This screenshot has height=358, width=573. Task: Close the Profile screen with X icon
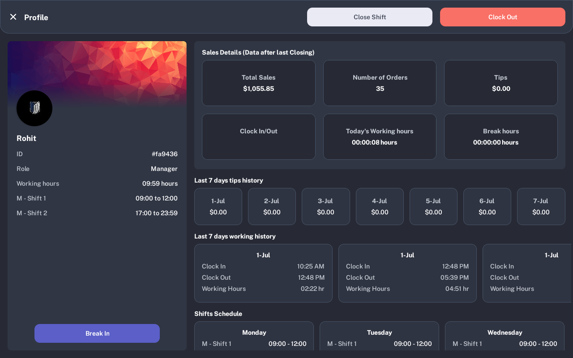13,17
